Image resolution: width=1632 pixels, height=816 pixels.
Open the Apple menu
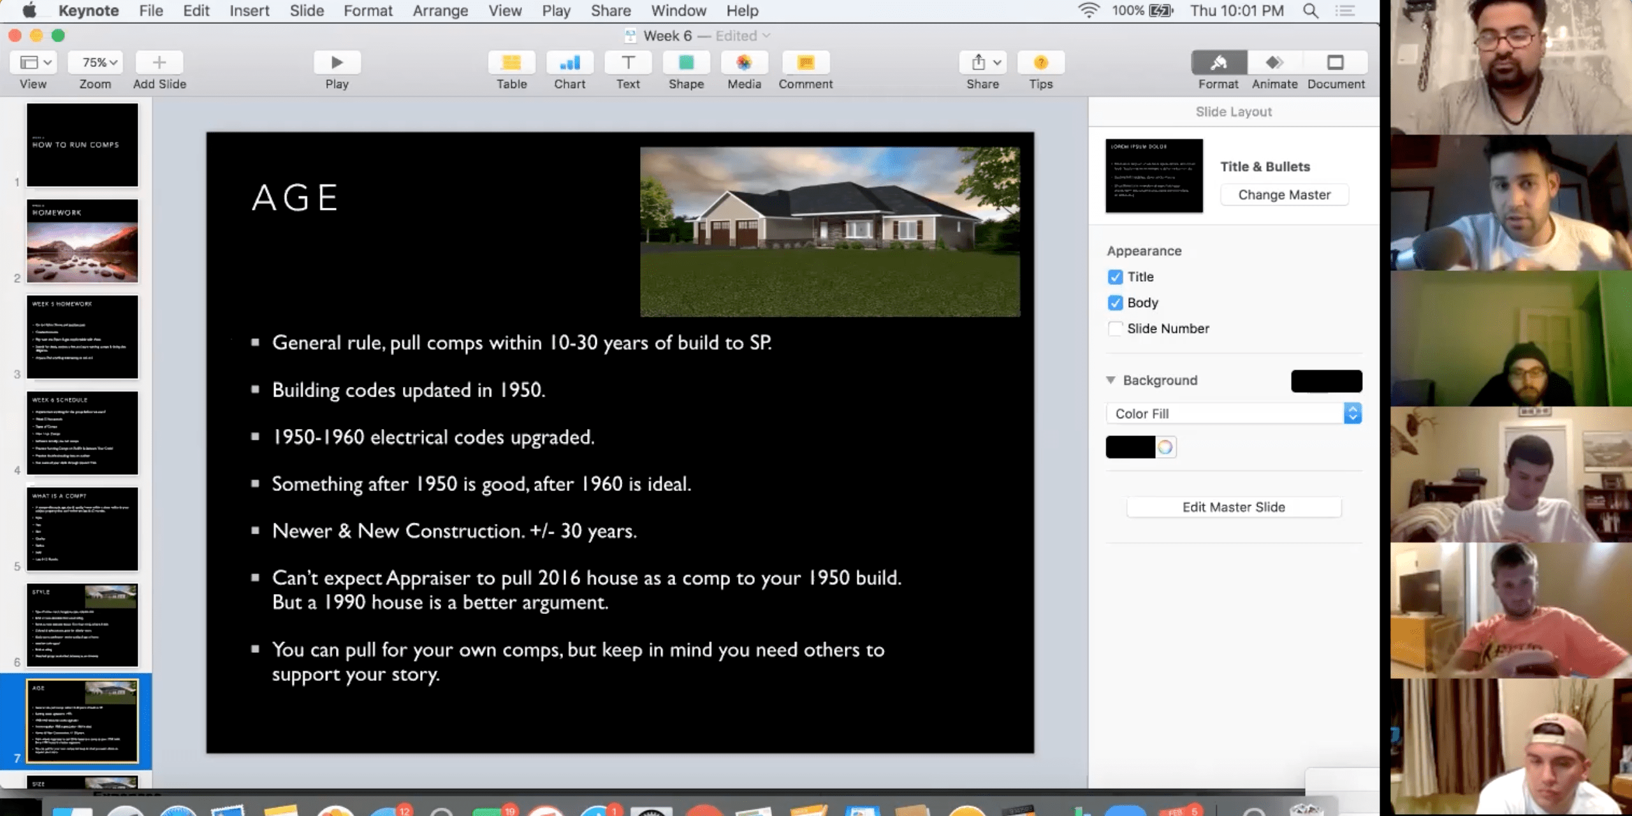(x=29, y=10)
